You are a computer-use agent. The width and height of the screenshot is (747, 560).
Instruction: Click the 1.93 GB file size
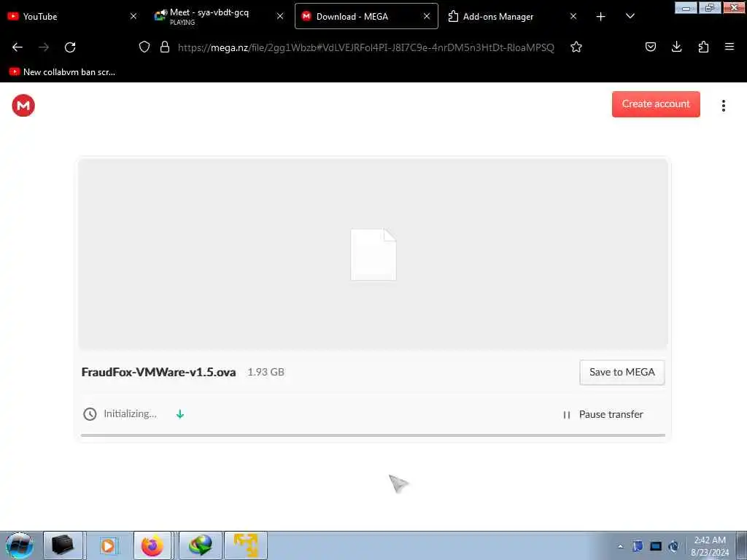[266, 372]
